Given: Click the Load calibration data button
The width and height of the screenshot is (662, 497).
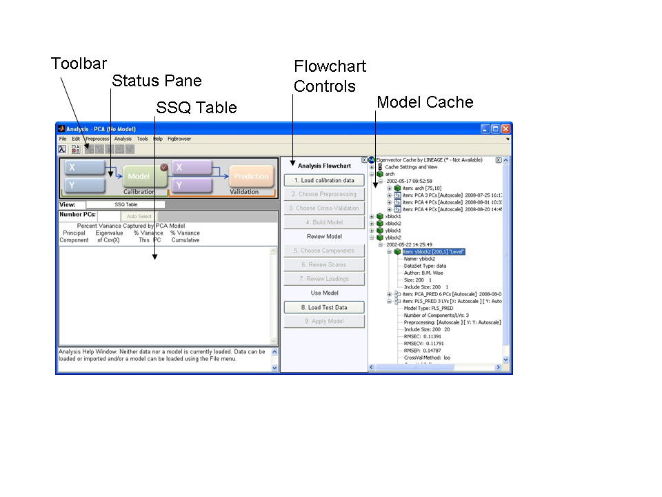Looking at the screenshot, I should pos(324,180).
